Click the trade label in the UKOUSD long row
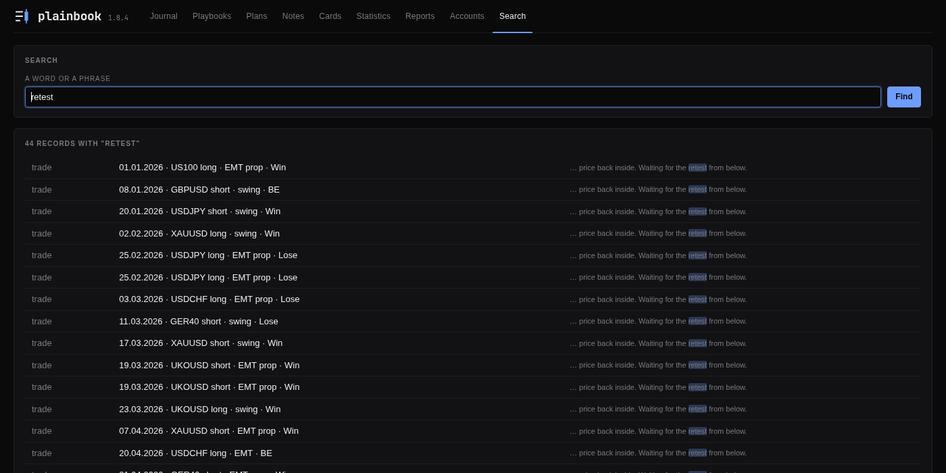The width and height of the screenshot is (946, 473). 42,409
